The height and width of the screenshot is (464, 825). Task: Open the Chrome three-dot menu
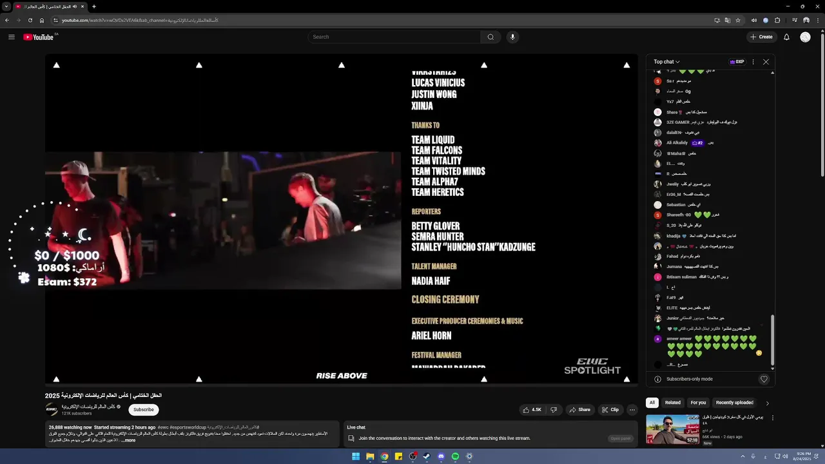point(817,20)
